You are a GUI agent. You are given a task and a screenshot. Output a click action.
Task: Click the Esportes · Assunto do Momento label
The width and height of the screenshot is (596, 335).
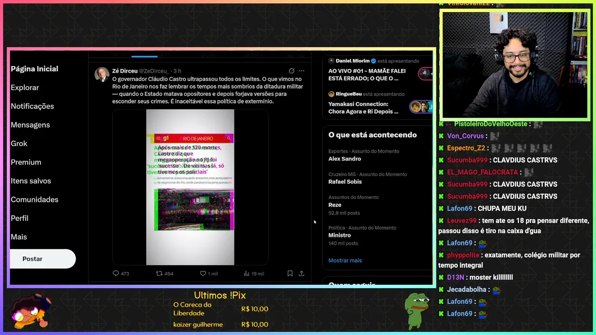pyautogui.click(x=364, y=151)
